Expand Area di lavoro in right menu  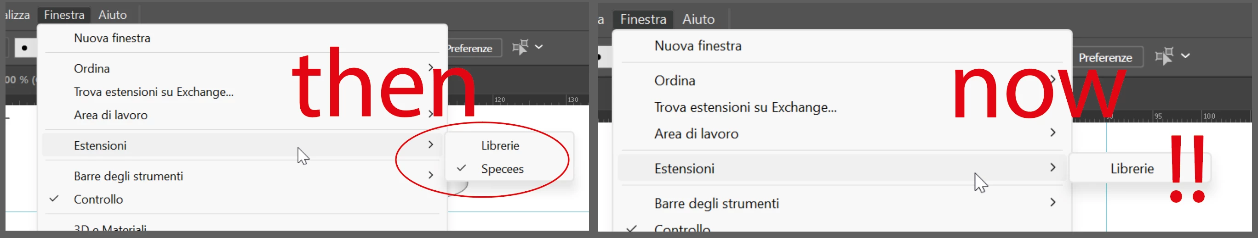click(x=842, y=133)
